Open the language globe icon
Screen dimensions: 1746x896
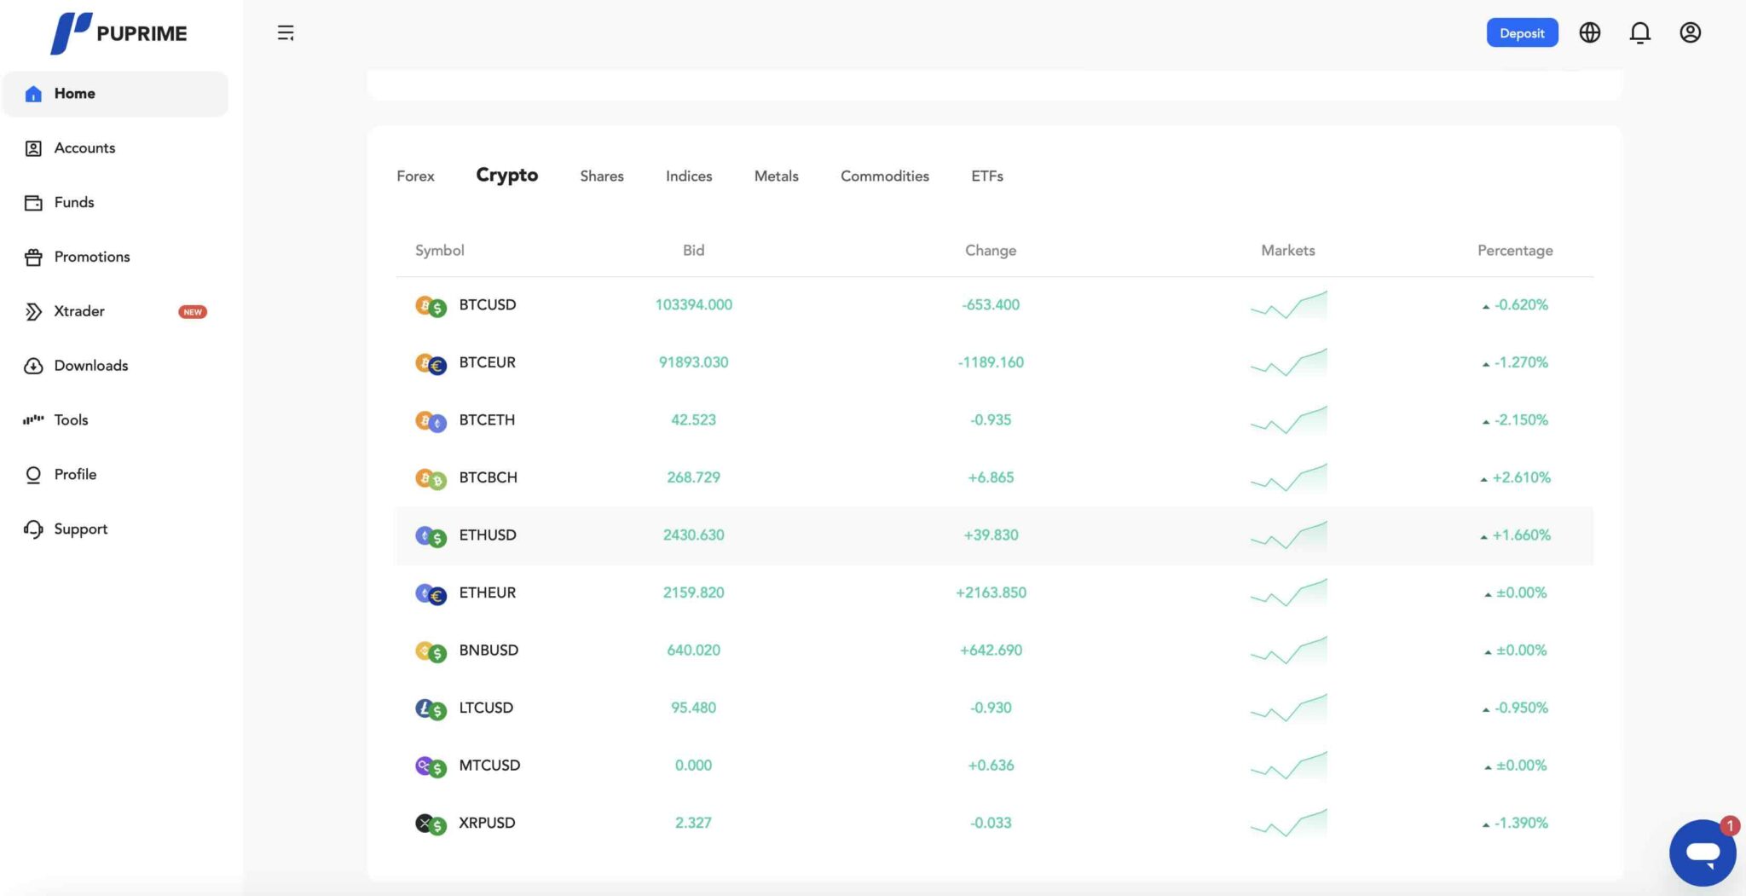click(1589, 32)
